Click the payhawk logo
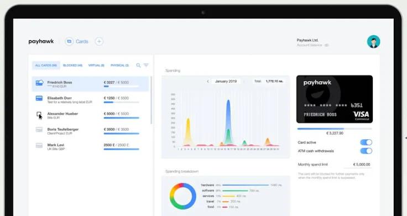 pos(41,41)
